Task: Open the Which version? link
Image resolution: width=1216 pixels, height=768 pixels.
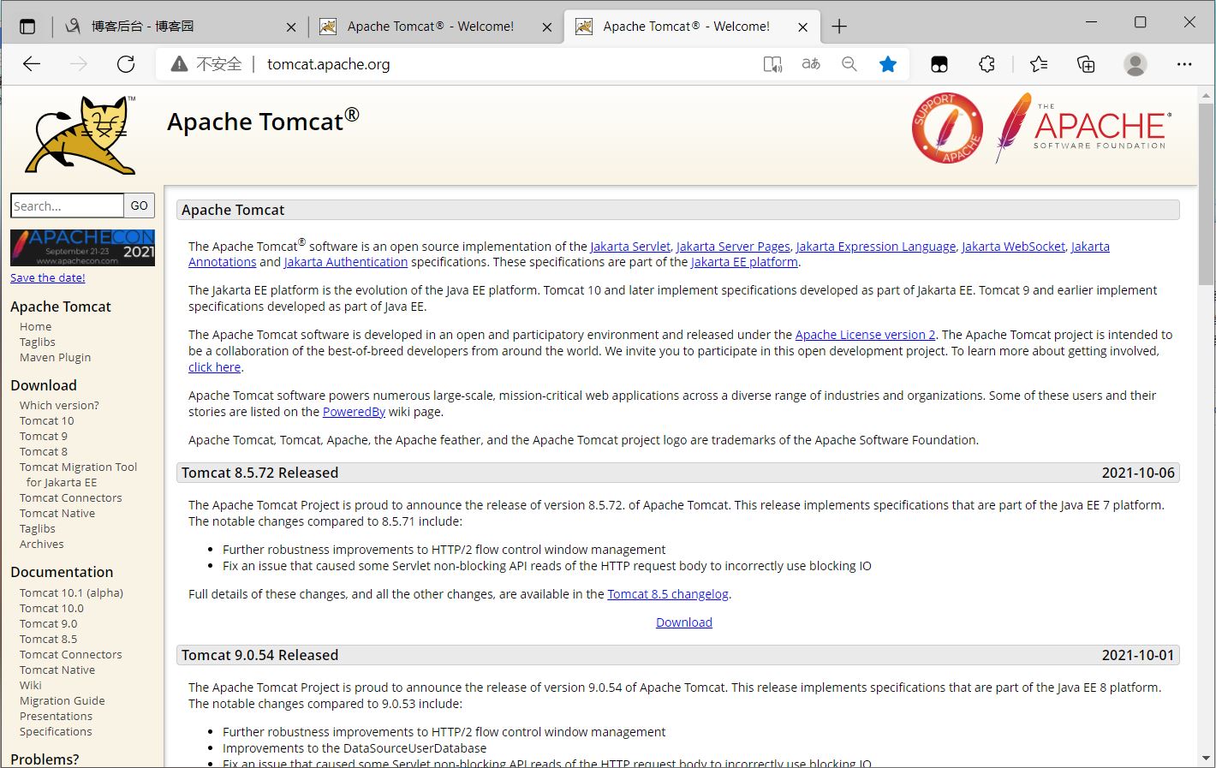Action: [x=59, y=405]
